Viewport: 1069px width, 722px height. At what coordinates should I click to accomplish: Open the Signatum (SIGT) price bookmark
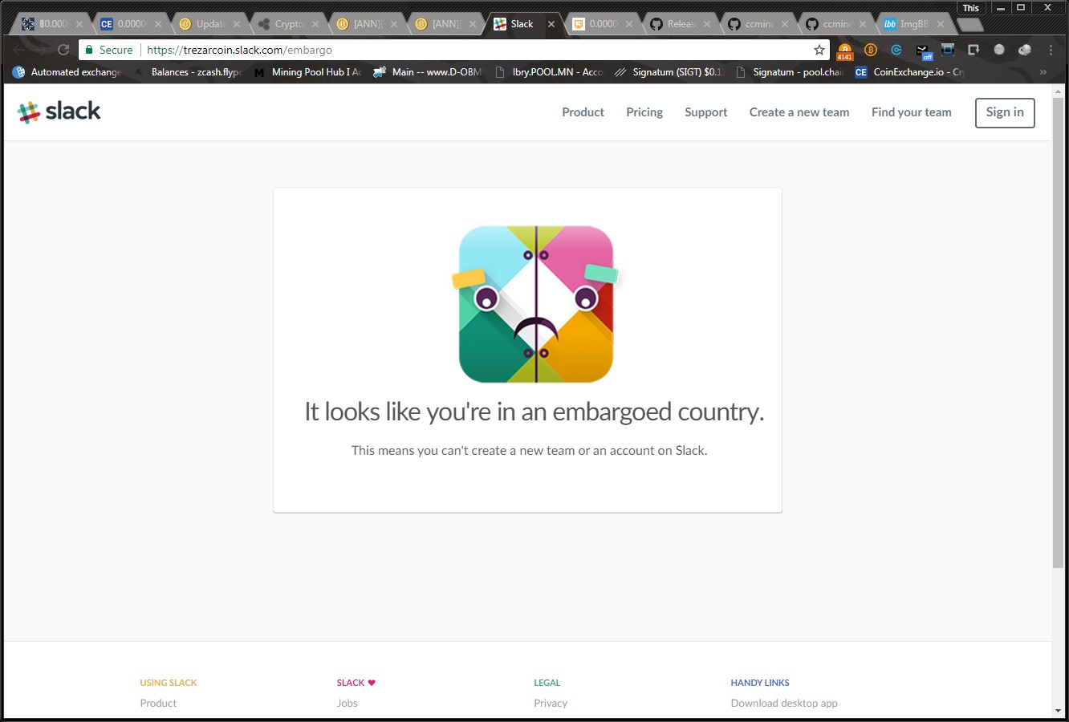669,72
